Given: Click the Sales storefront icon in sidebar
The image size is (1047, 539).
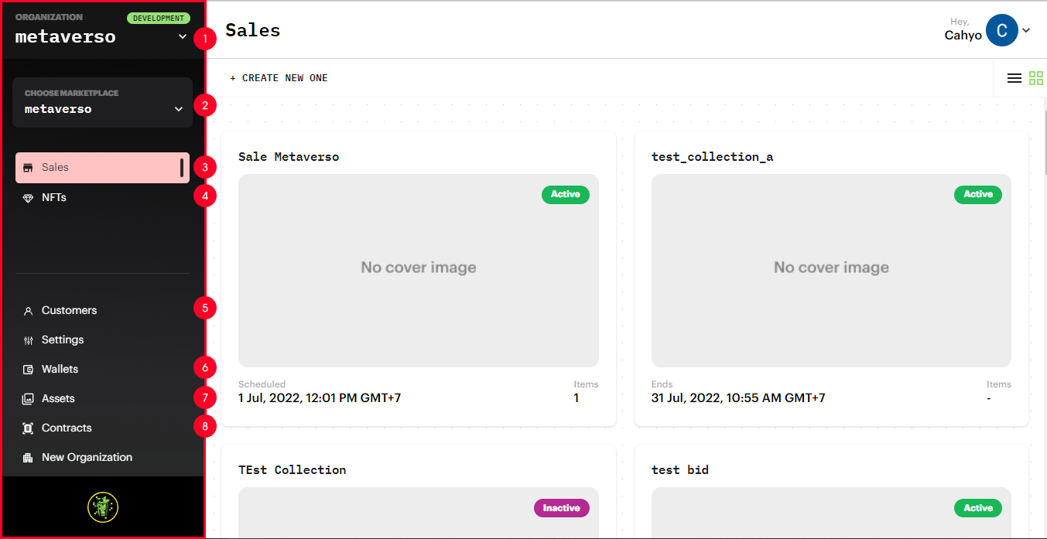Looking at the screenshot, I should 28,168.
